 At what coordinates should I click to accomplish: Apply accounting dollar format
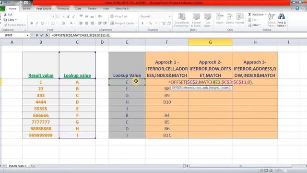[142, 24]
